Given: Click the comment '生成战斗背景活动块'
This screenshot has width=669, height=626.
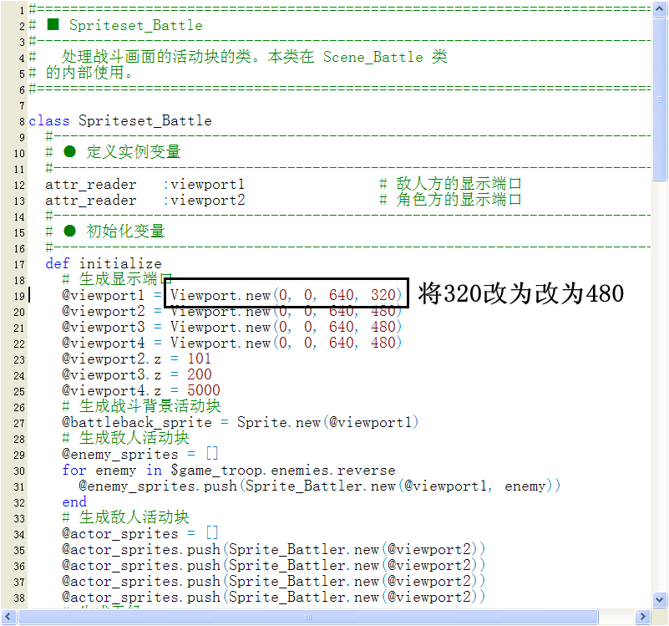Looking at the screenshot, I should click(x=150, y=406).
